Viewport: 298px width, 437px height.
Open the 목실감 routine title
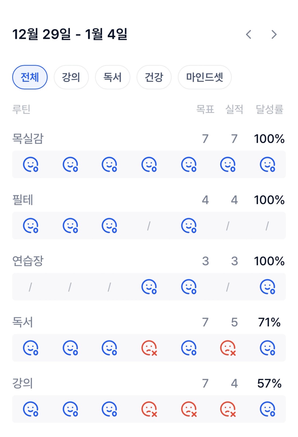(28, 139)
